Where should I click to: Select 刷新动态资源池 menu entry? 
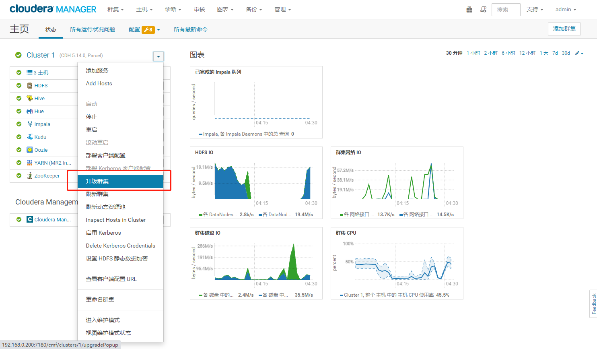pos(120,207)
